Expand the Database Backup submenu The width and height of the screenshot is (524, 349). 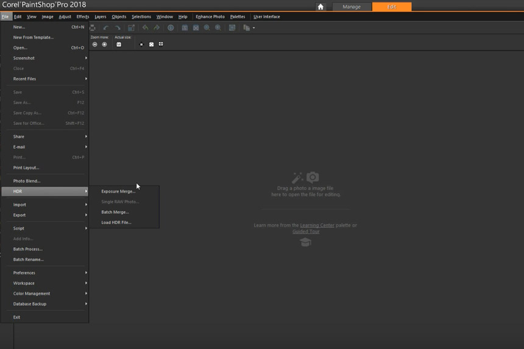tap(44, 304)
